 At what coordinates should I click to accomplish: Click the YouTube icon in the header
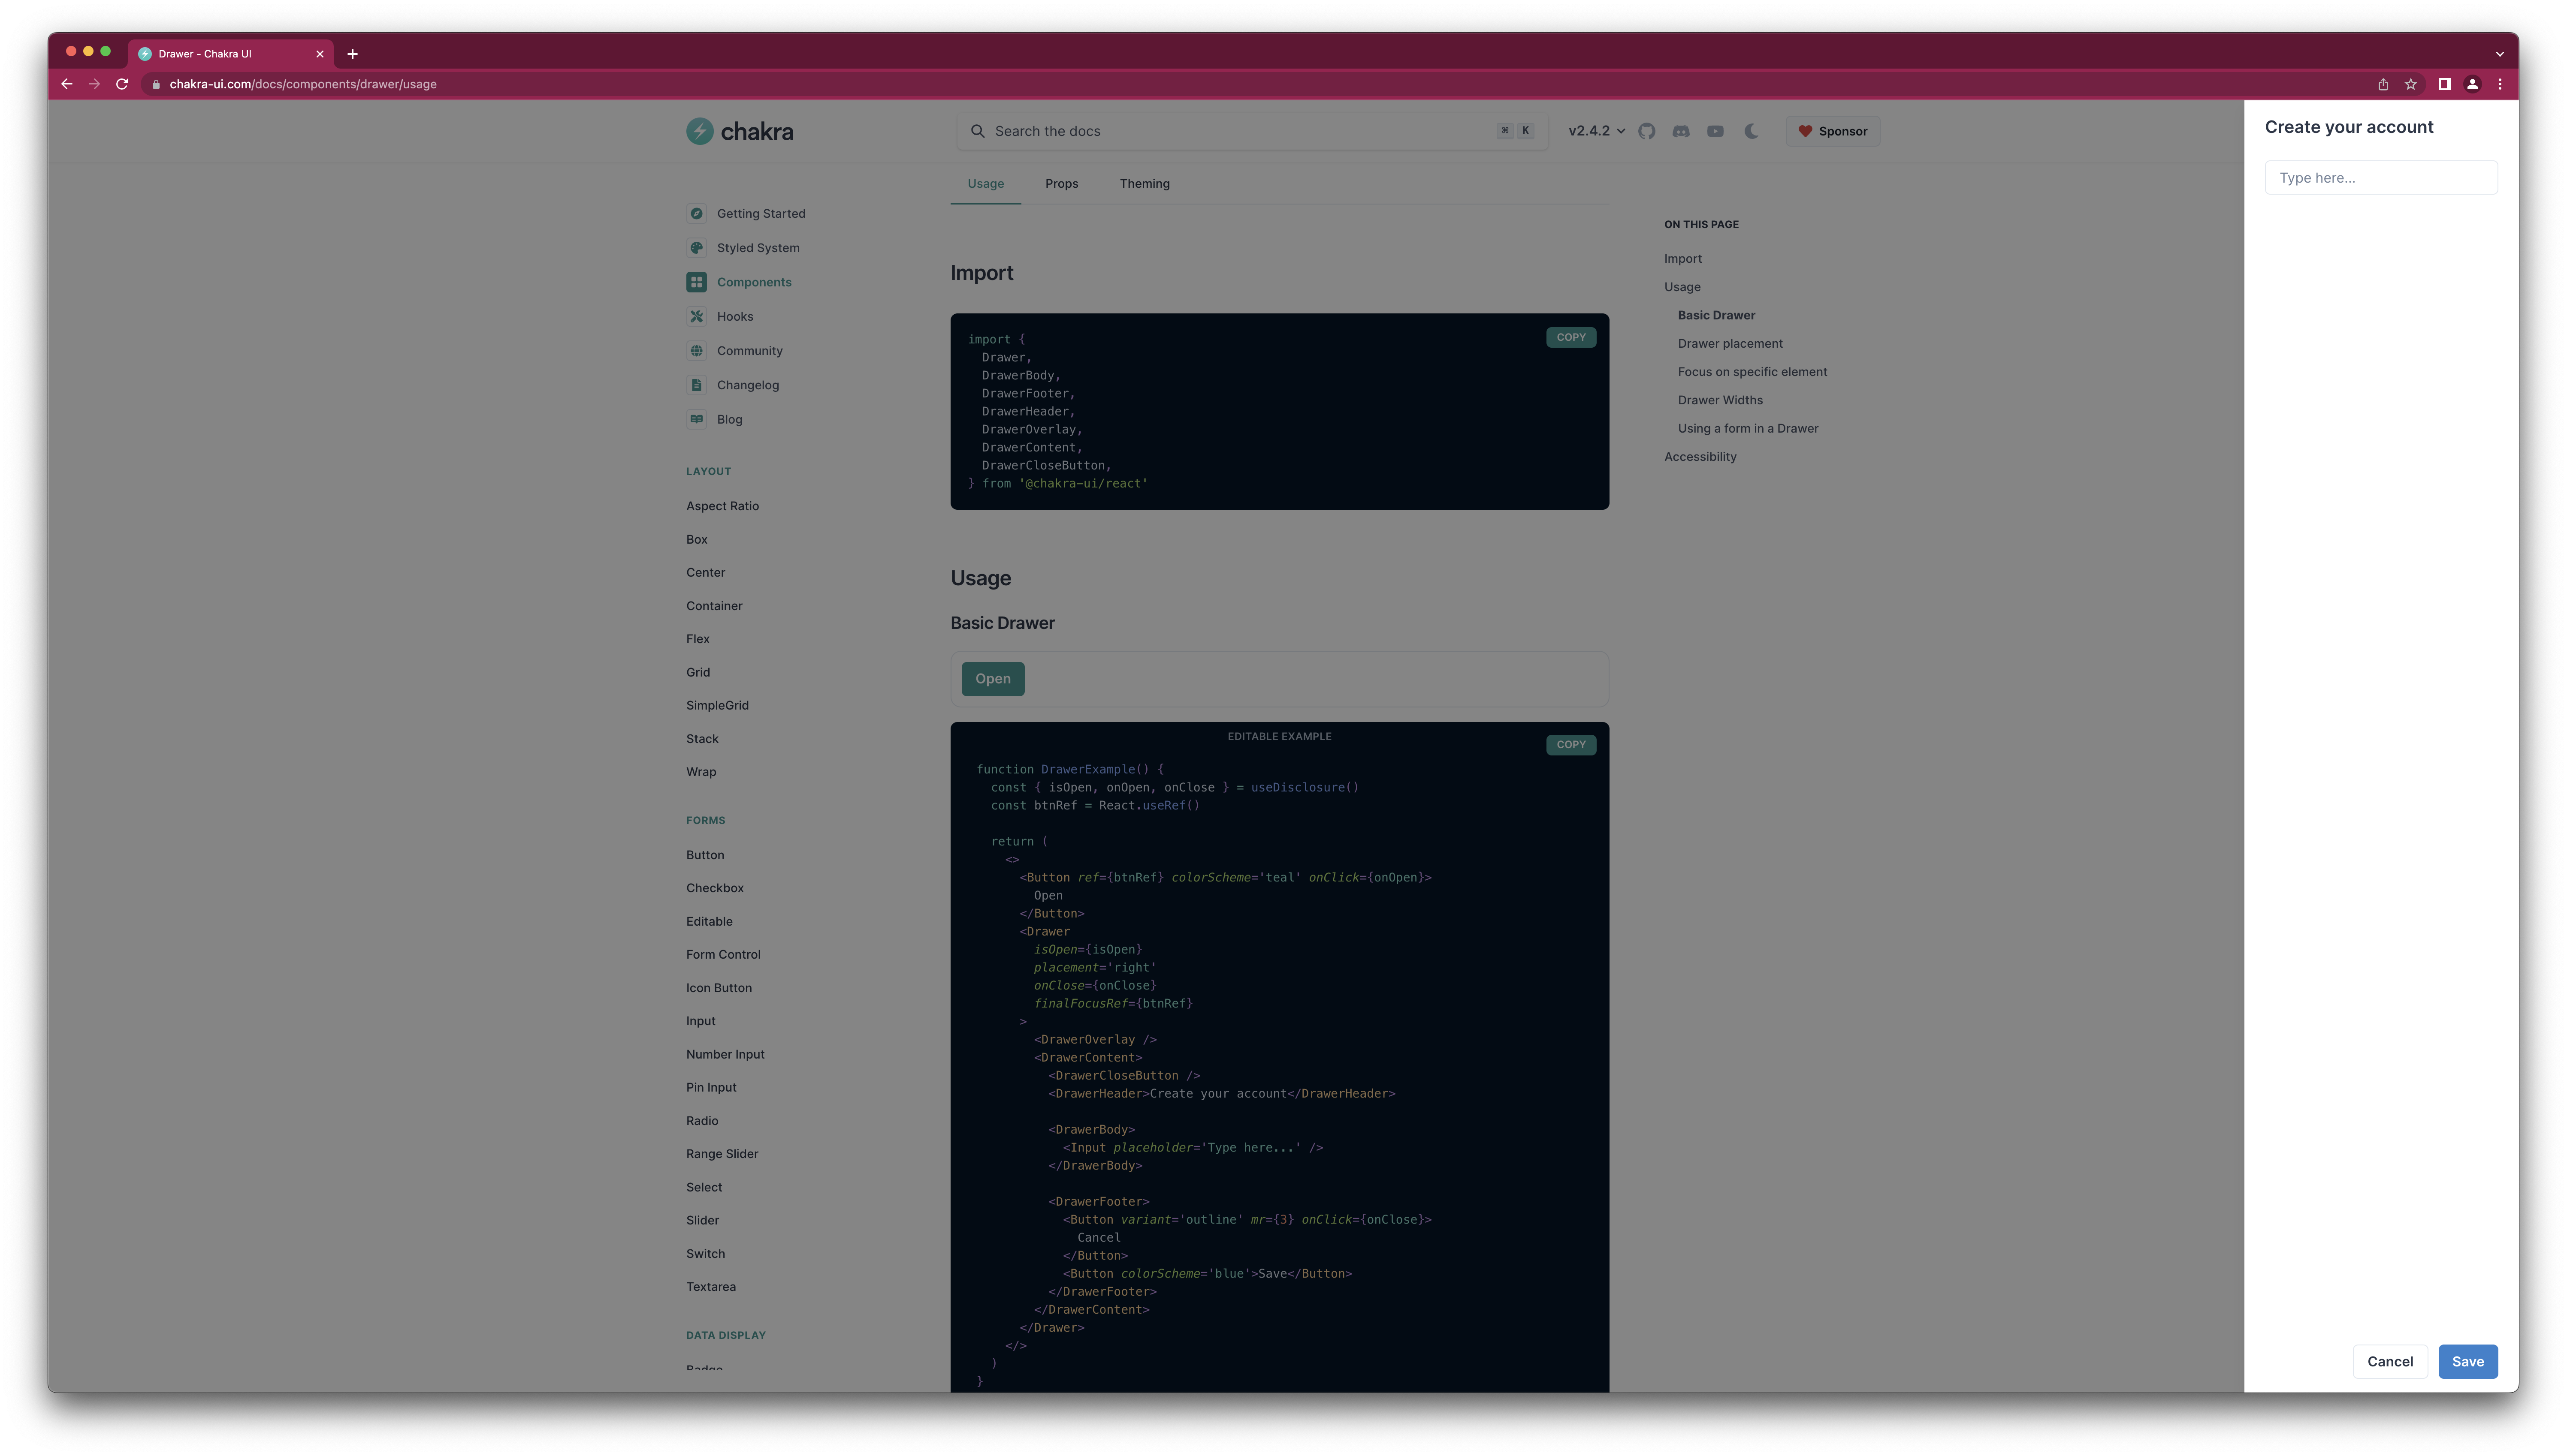tap(1715, 131)
